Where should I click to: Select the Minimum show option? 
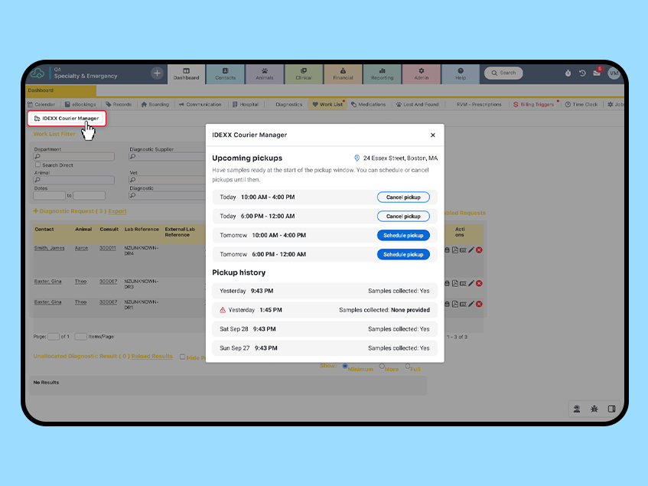(345, 366)
